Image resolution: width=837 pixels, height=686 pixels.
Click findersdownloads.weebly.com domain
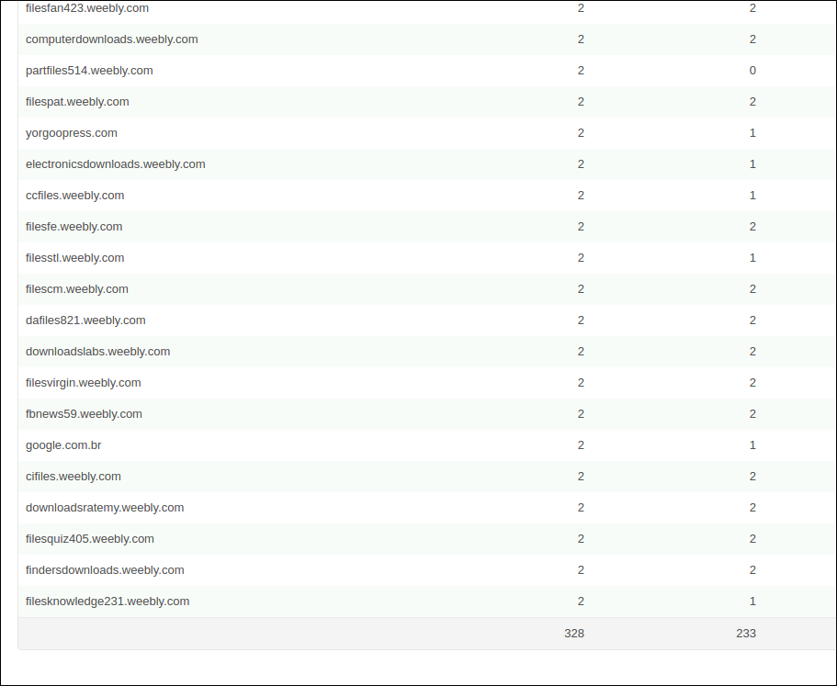(x=105, y=570)
